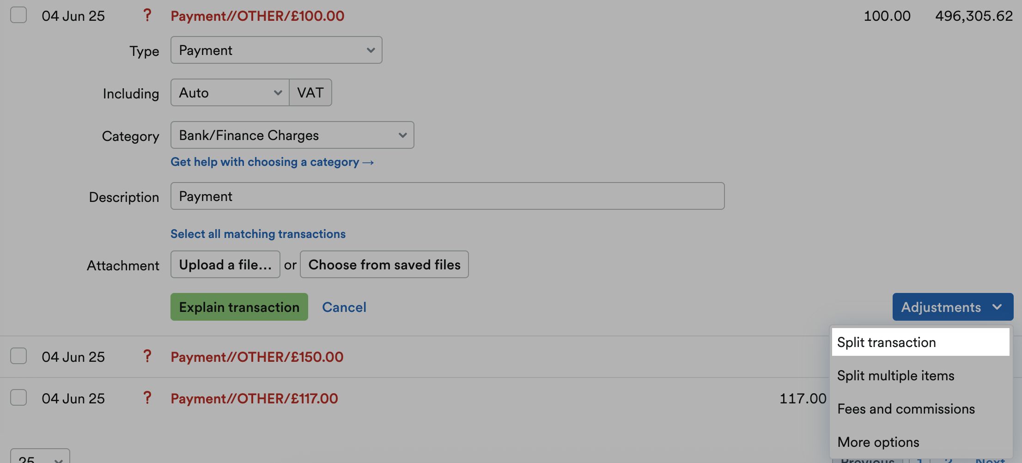Click Select all matching transactions
Viewport: 1022px width, 463px height.
click(x=258, y=234)
